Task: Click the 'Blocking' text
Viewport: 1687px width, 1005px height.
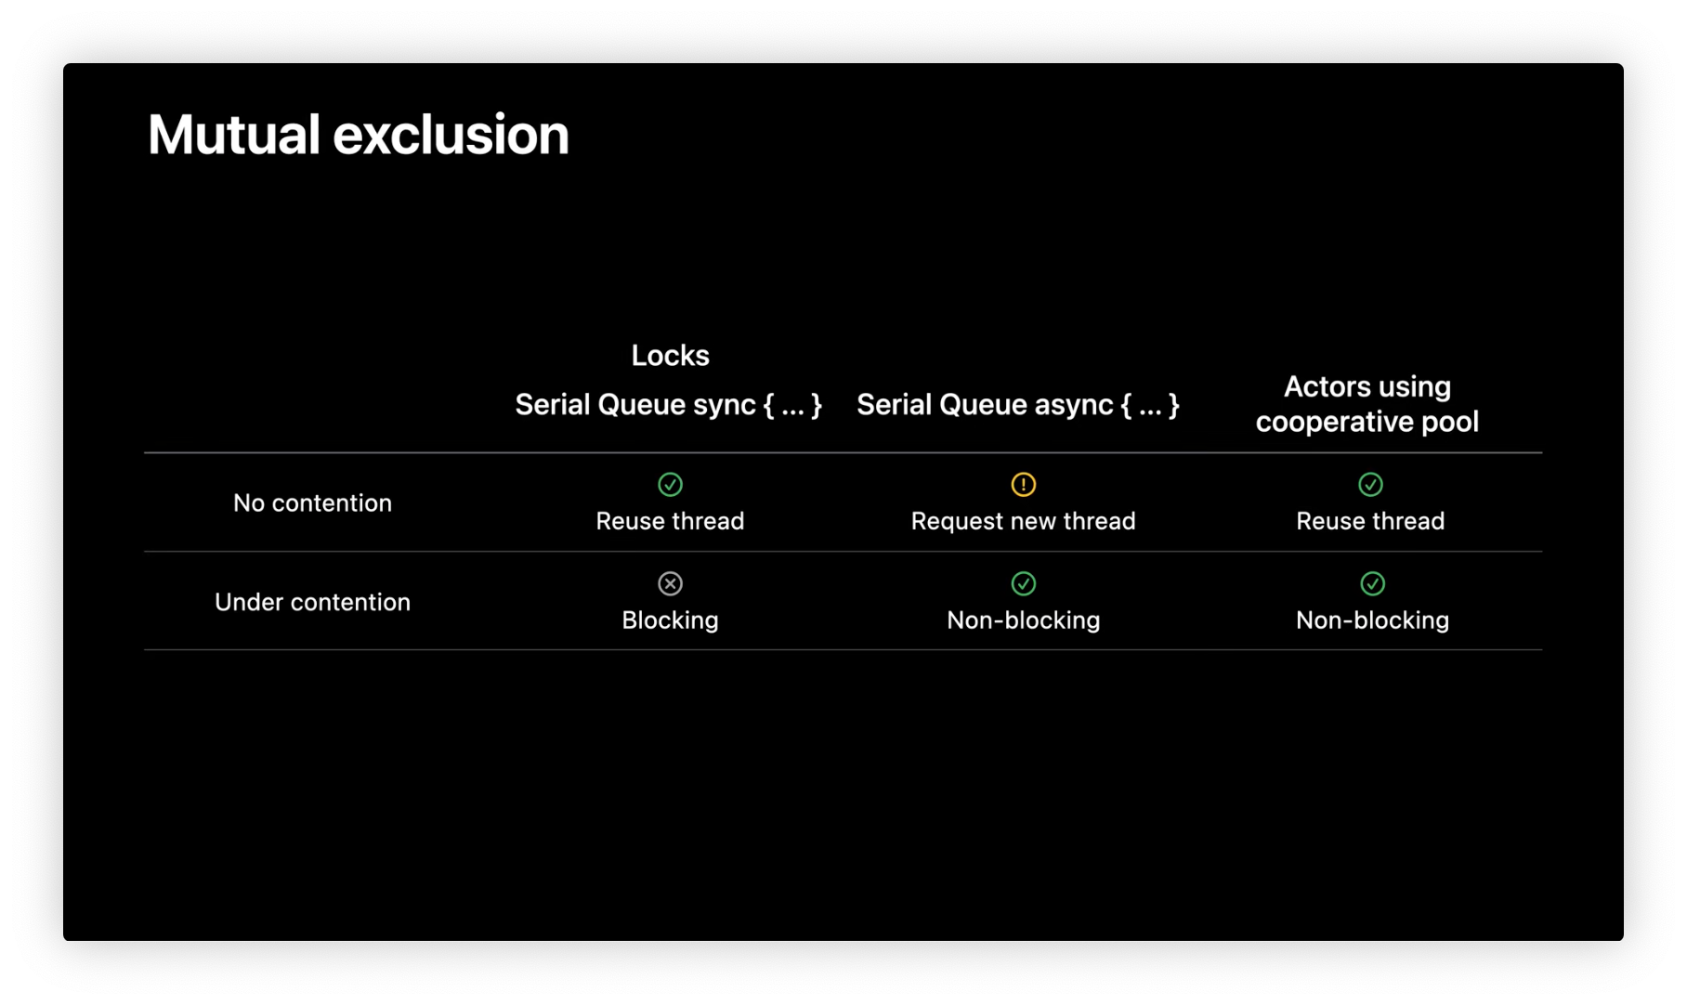Action: (x=670, y=620)
